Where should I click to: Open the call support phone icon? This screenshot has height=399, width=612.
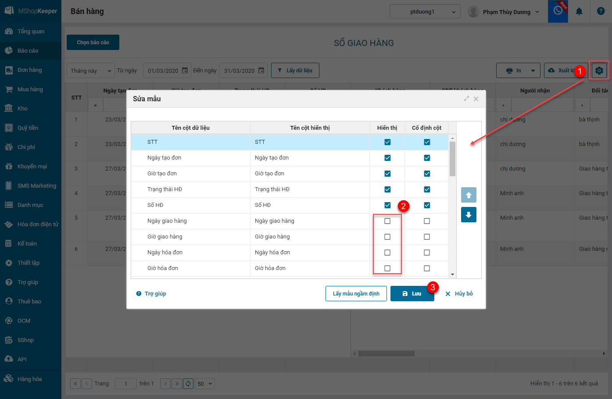coord(558,11)
